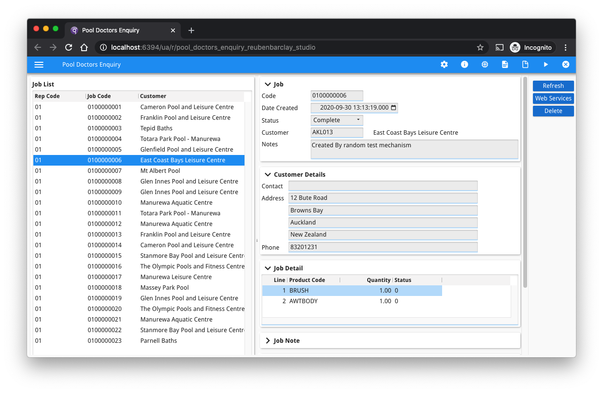This screenshot has height=393, width=603.
Task: Click the info circle icon
Action: (x=464, y=65)
